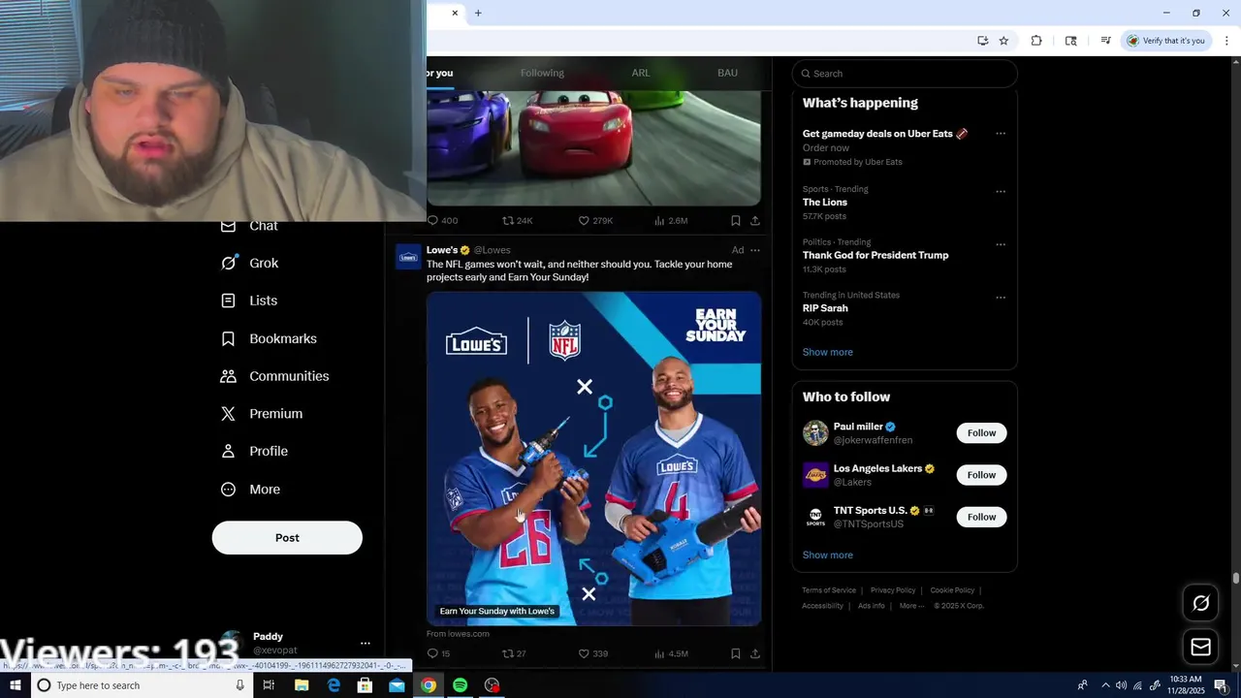
Task: Open the taskbar volume control
Action: [x=1121, y=685]
